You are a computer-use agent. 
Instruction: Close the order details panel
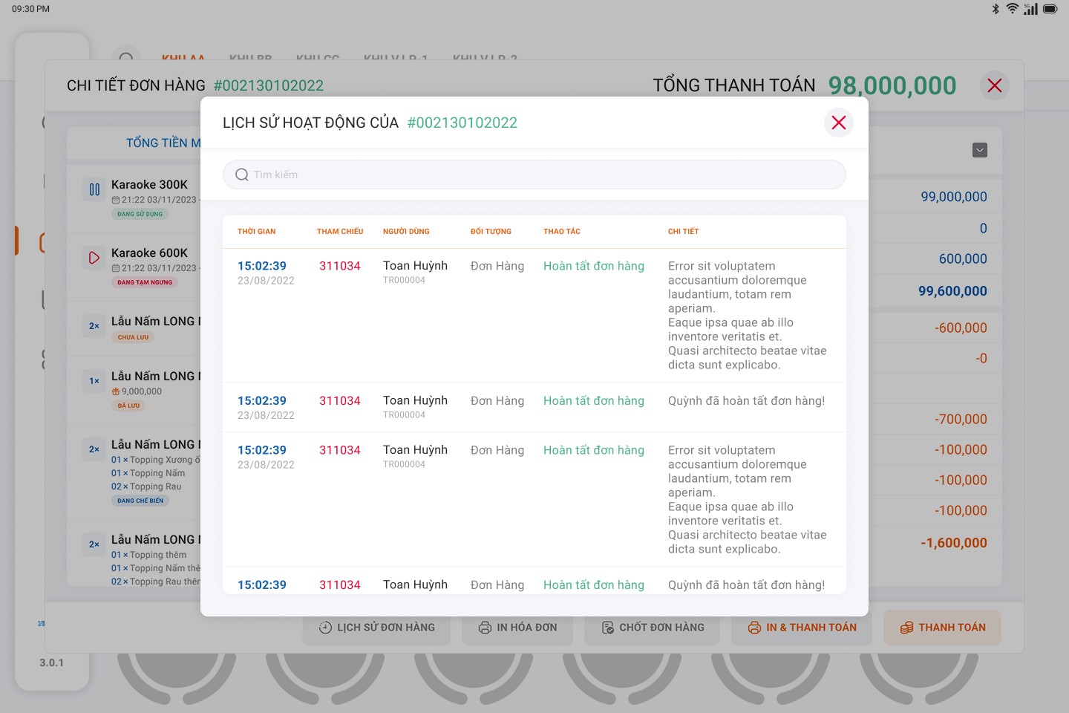pos(995,85)
